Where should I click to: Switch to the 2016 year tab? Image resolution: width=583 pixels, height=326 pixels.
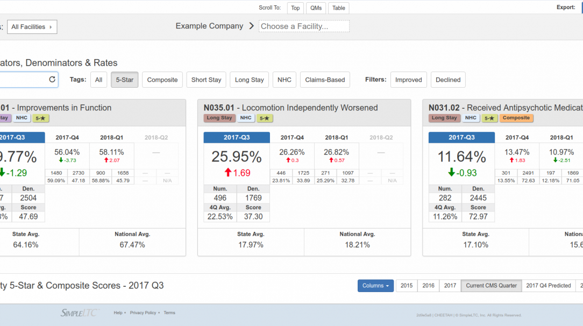tap(428, 286)
